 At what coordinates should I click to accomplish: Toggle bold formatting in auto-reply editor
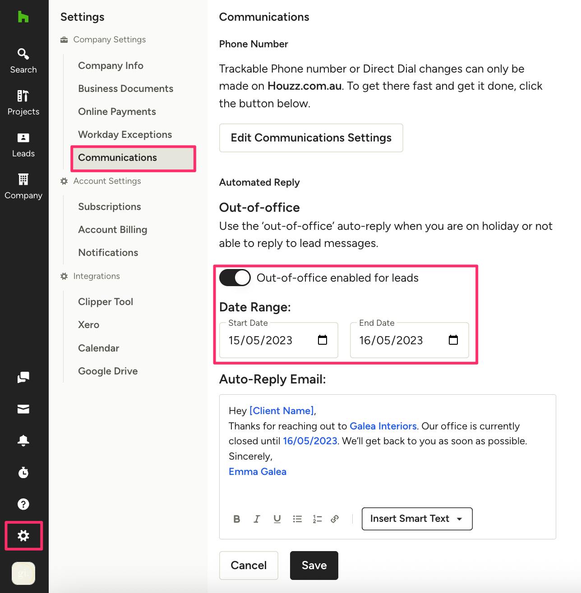[237, 519]
